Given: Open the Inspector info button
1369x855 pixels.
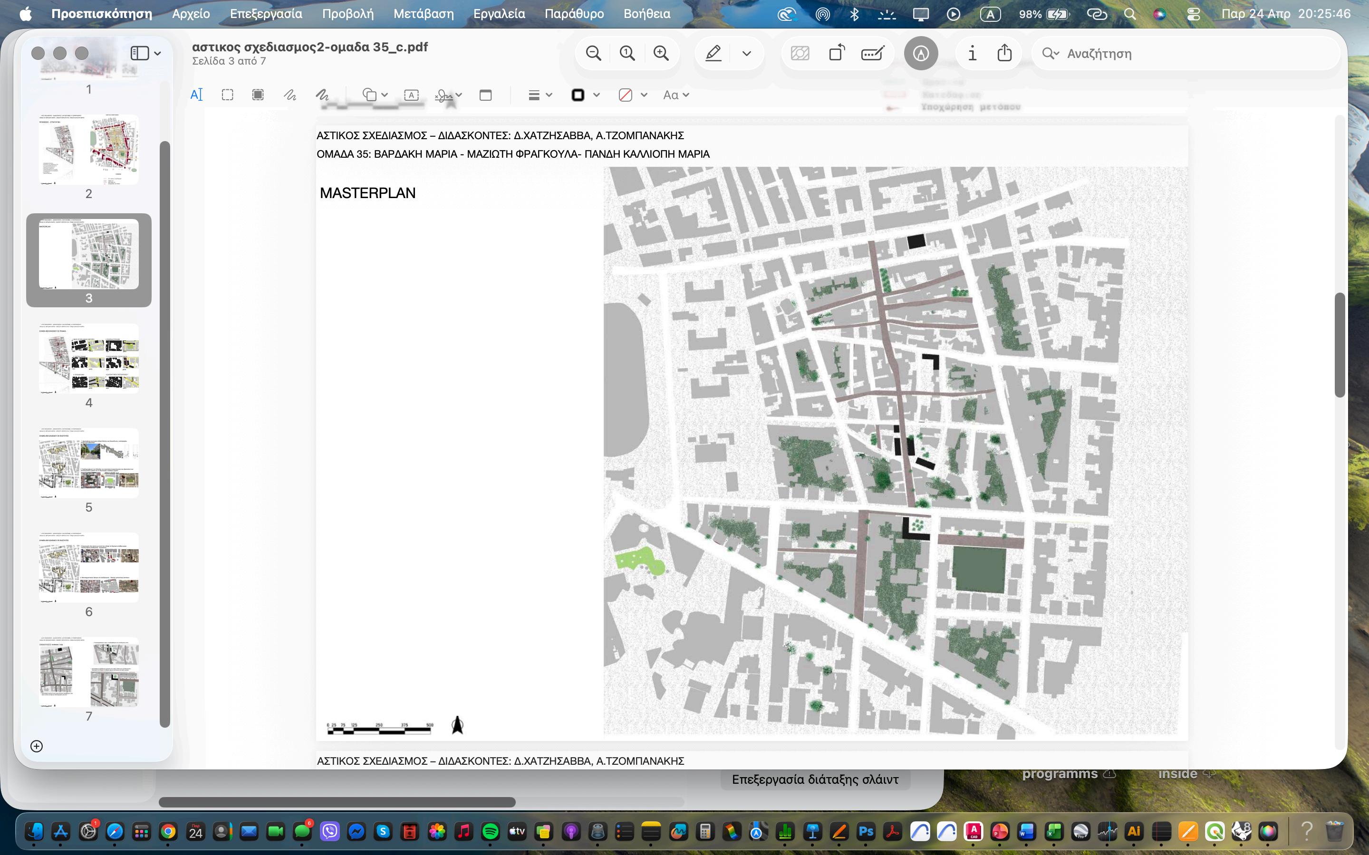Looking at the screenshot, I should (972, 53).
